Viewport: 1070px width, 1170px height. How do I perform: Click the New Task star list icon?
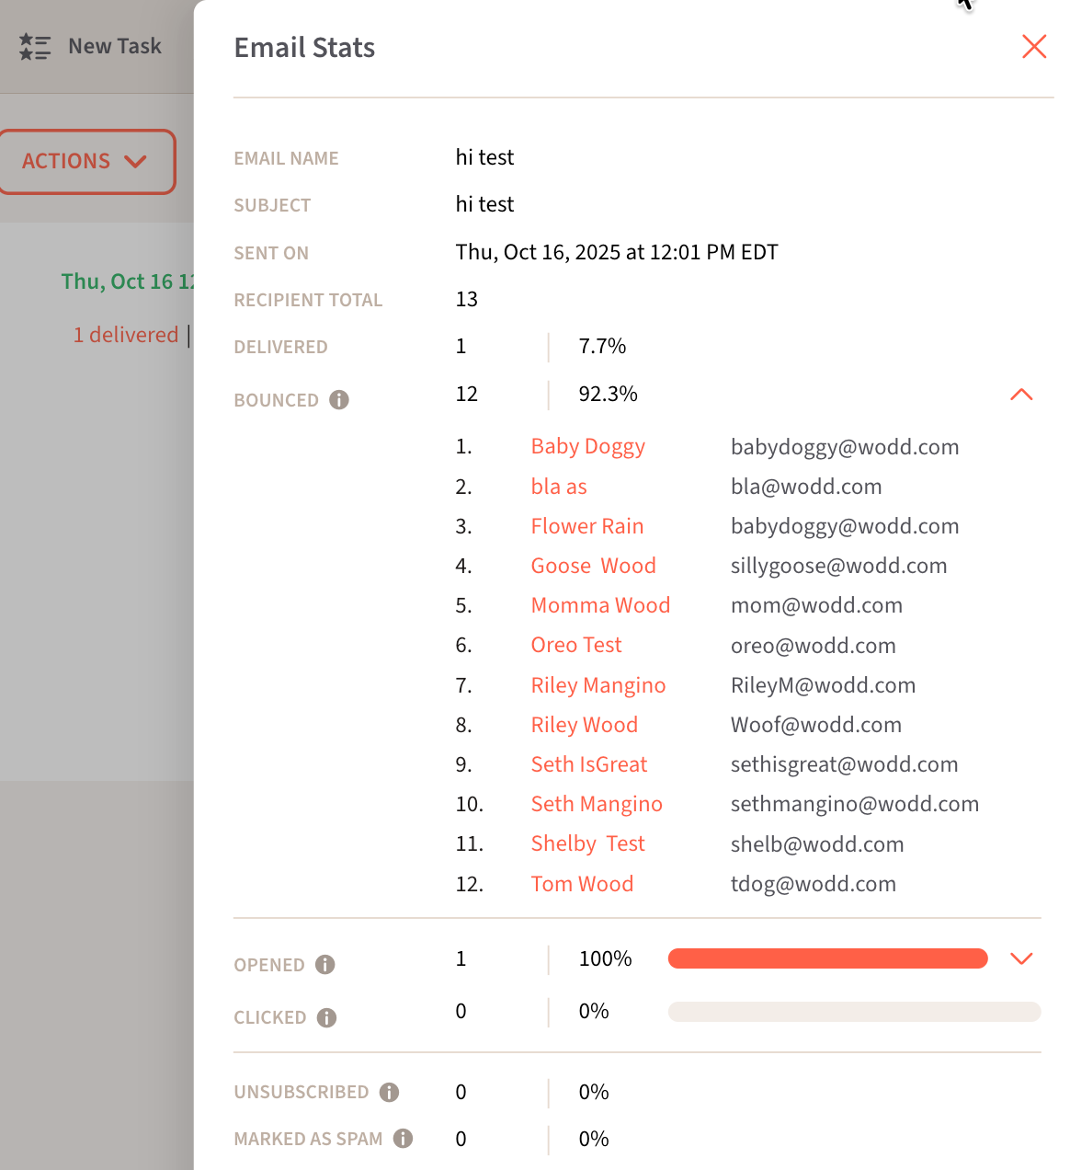tap(35, 46)
